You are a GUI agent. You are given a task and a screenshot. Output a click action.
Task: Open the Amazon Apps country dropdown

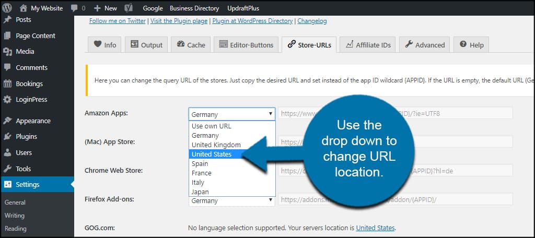point(231,114)
